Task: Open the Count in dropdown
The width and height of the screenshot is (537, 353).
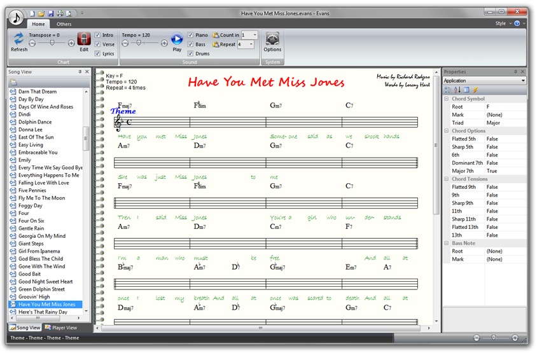Action: (255, 35)
